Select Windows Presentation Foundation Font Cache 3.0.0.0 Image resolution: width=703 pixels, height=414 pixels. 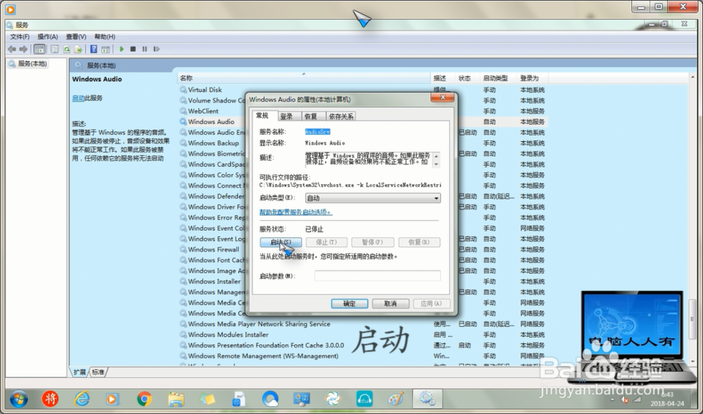pyautogui.click(x=266, y=345)
